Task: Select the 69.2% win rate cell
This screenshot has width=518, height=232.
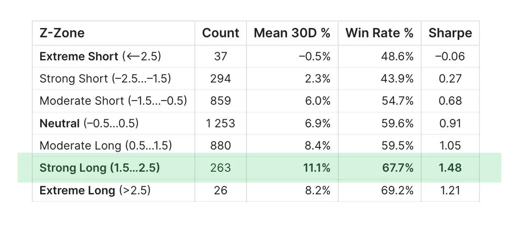Action: [398, 190]
